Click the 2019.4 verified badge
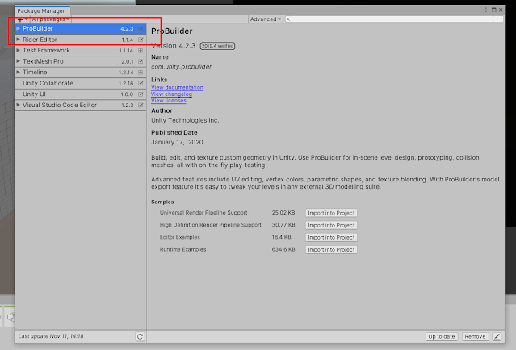 pos(217,46)
